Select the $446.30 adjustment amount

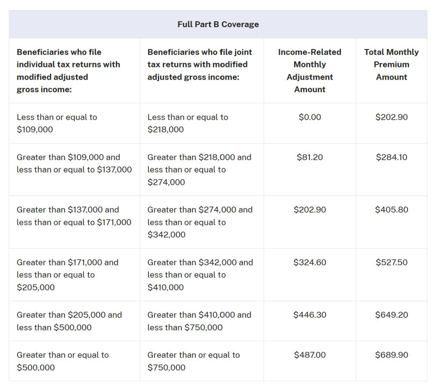pyautogui.click(x=310, y=315)
